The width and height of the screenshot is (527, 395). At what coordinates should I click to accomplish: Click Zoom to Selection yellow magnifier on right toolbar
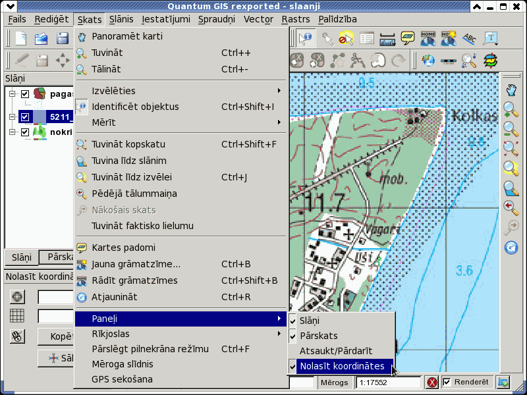coord(511,168)
